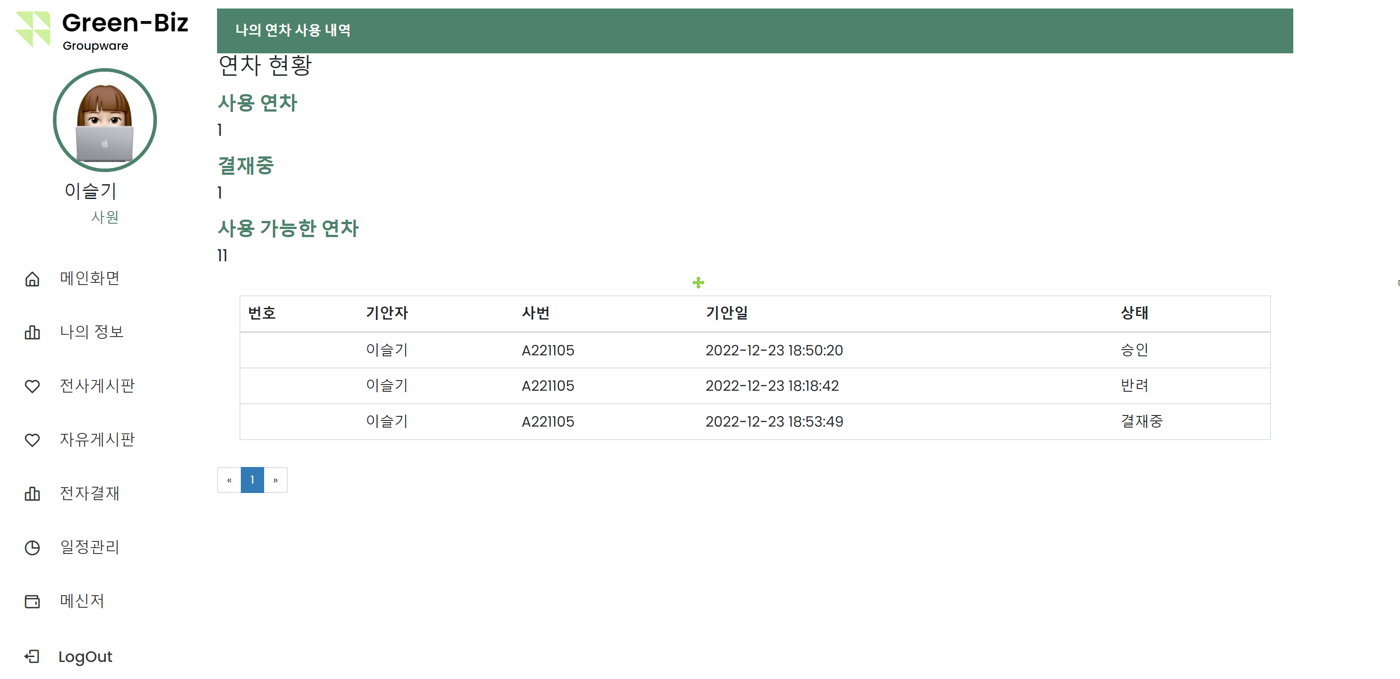Select the chart icon beside 전자결재

click(x=33, y=494)
